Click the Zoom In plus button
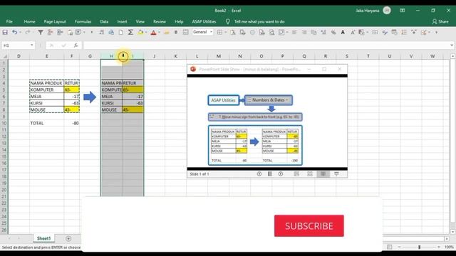This screenshot has width=456, height=256. pos(439,247)
